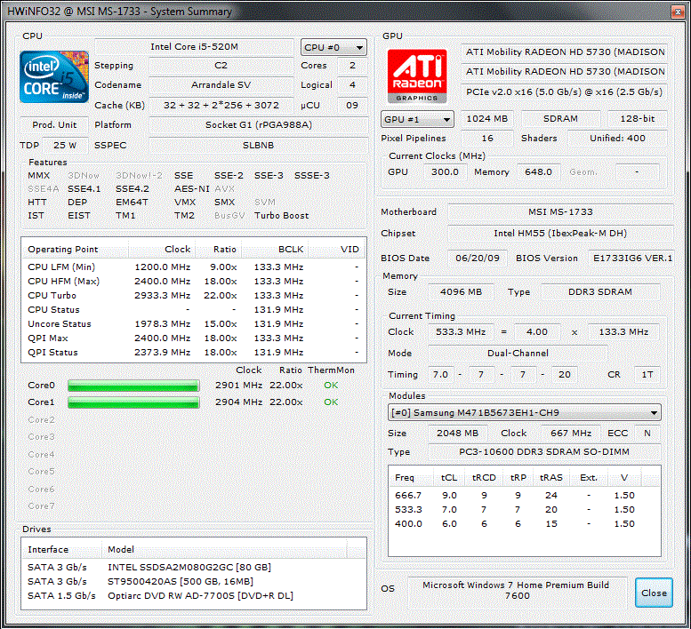691x629 pixels.
Task: Select the INTEL SSDSA2M080G2GC drive row
Action: (194, 567)
